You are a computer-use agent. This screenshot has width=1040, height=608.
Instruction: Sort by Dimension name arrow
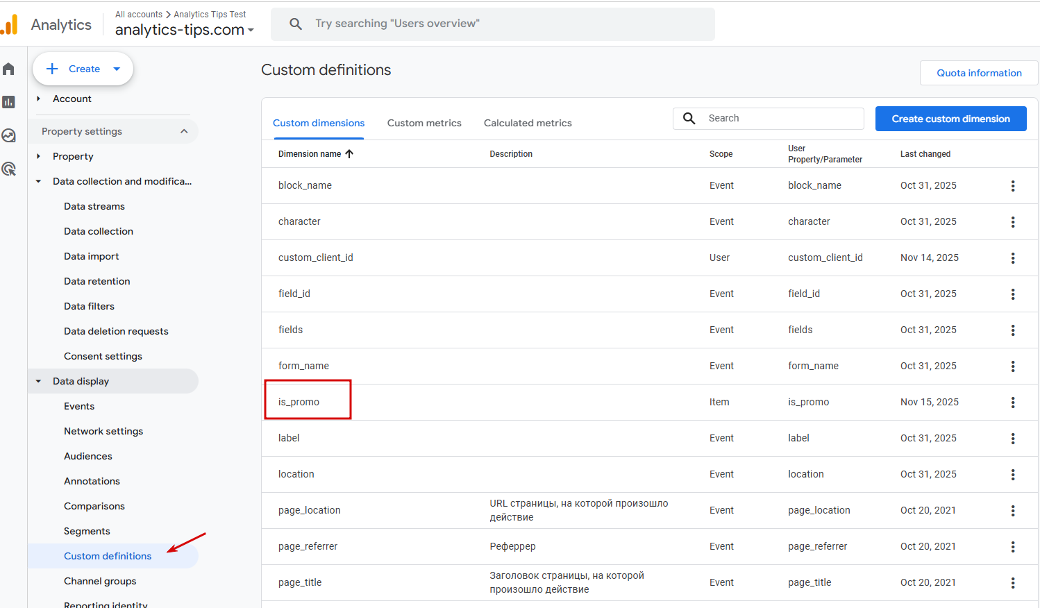(349, 154)
